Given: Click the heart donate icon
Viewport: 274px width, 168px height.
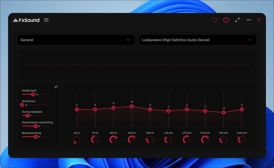Looking at the screenshot, I should point(215,20).
